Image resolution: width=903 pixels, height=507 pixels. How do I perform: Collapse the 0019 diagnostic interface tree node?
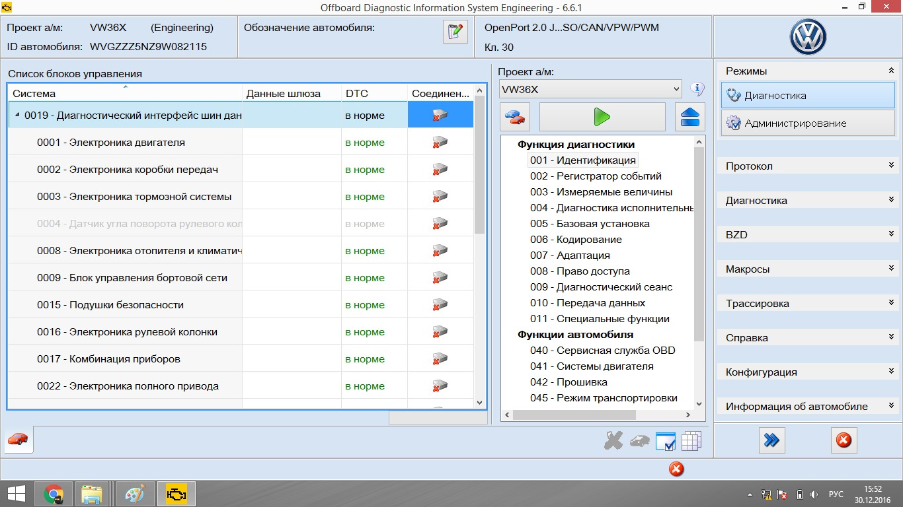click(17, 116)
